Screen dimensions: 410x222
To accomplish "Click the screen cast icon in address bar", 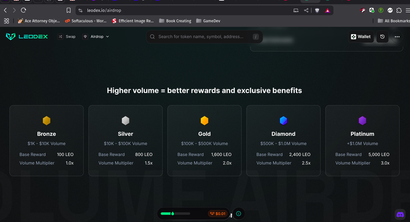I will pyautogui.click(x=296, y=11).
